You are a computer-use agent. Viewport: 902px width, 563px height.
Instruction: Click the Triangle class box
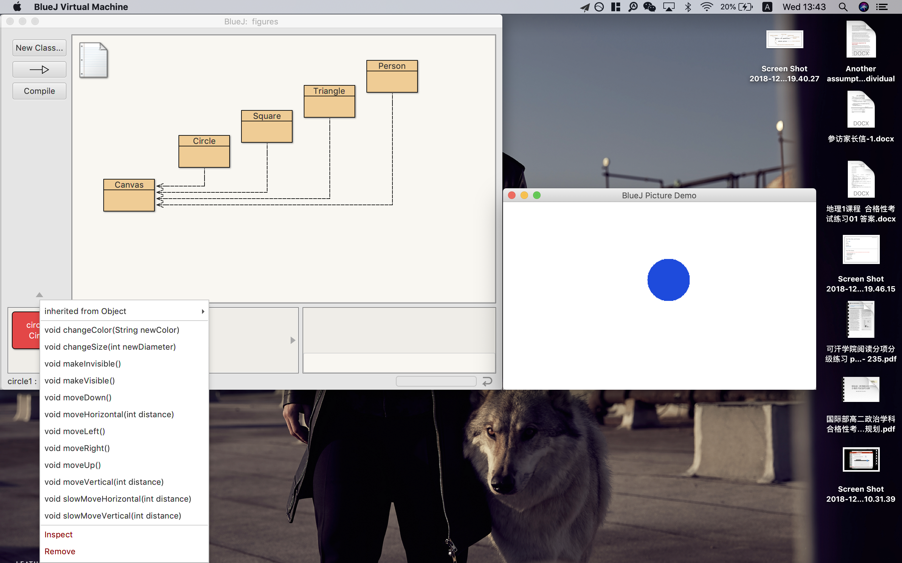[329, 101]
